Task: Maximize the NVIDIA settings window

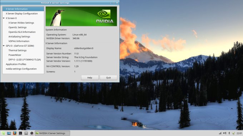Action: click(114, 3)
